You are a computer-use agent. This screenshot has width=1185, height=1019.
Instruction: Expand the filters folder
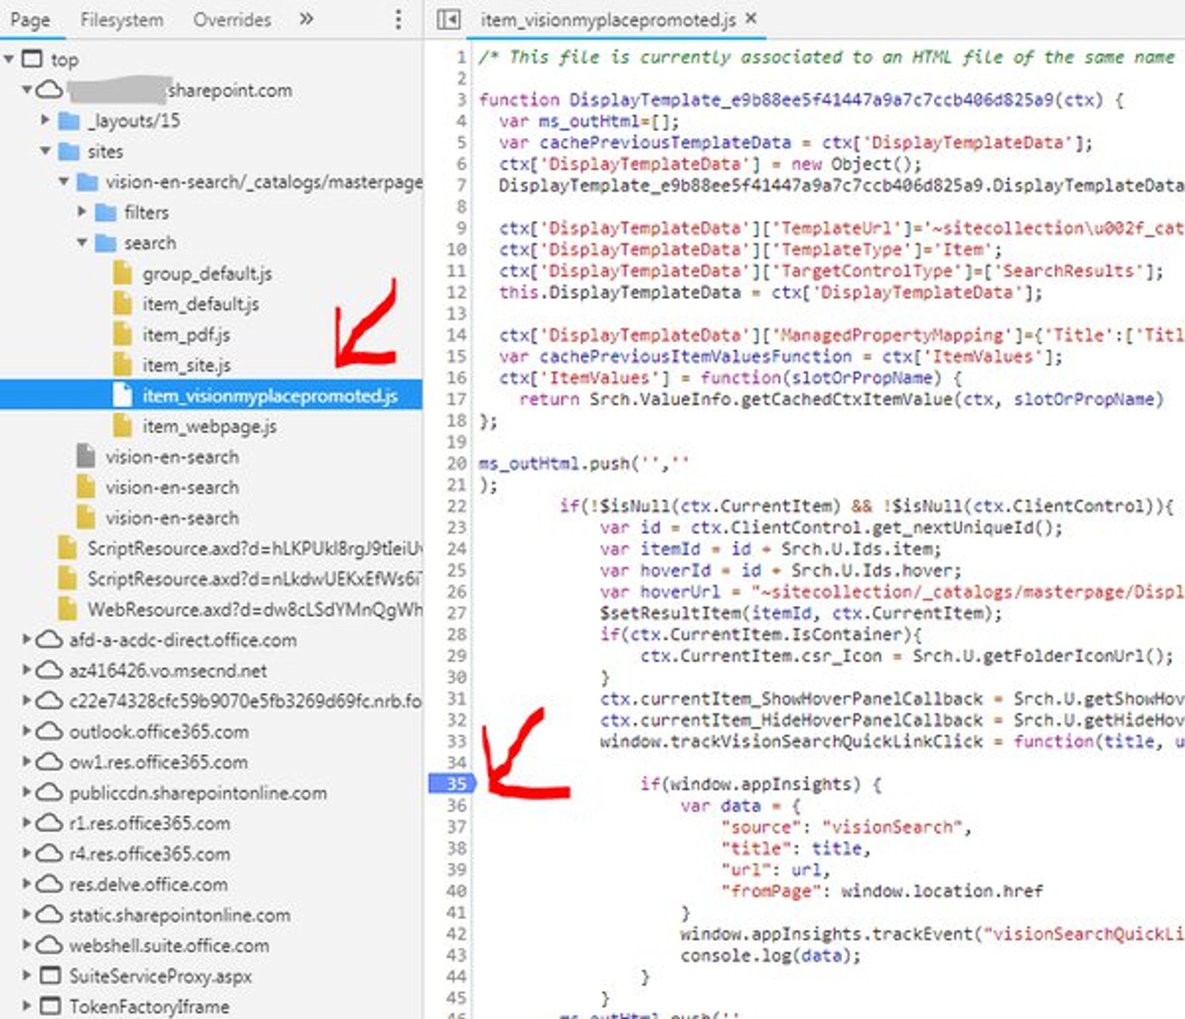pos(82,213)
